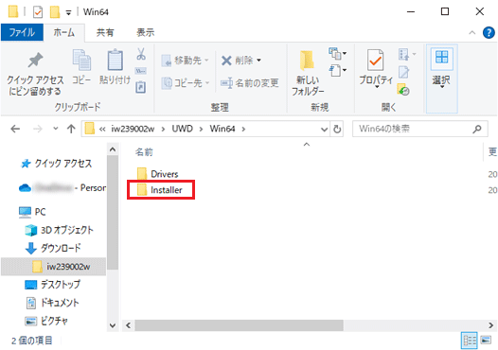Open the Select (選択) menu

click(441, 79)
